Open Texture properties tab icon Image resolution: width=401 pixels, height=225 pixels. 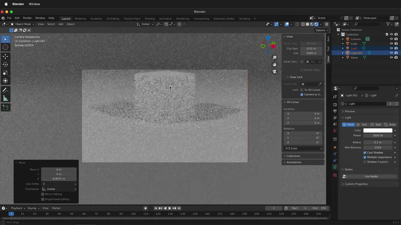[x=335, y=175]
